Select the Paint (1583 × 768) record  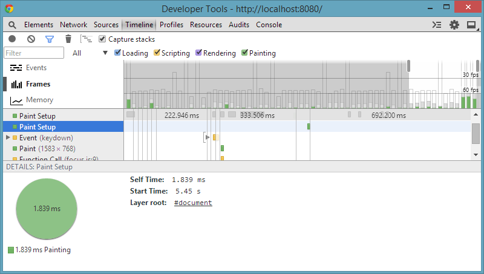point(64,148)
